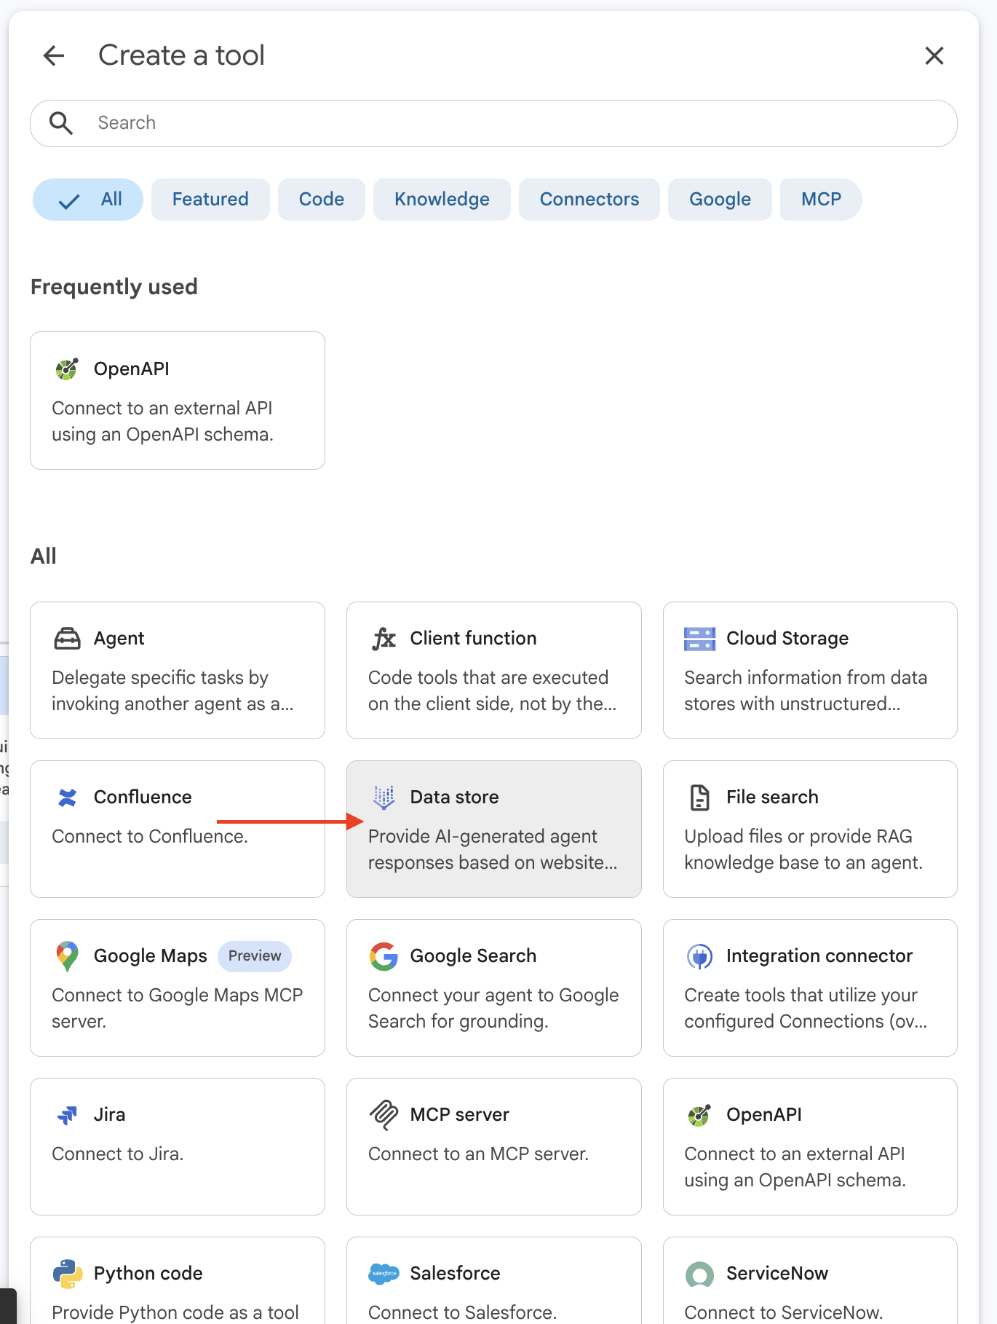Filter tools by MCP

[821, 200]
